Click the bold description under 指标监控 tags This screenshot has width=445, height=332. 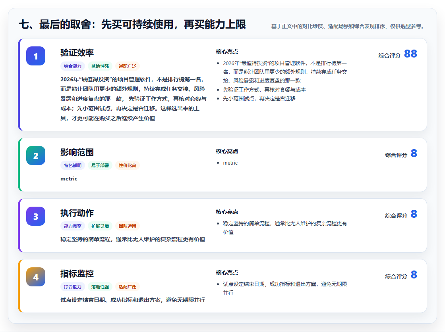133,300
